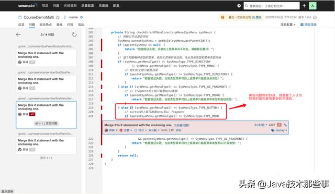Switch to the 问题 project tab
This screenshot has height=194, width=335.
coord(32,25)
